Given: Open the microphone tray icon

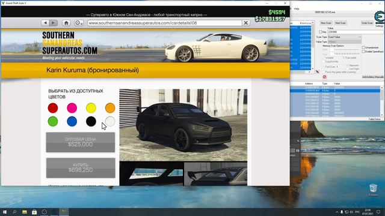Looking at the screenshot, I should click(342, 212).
